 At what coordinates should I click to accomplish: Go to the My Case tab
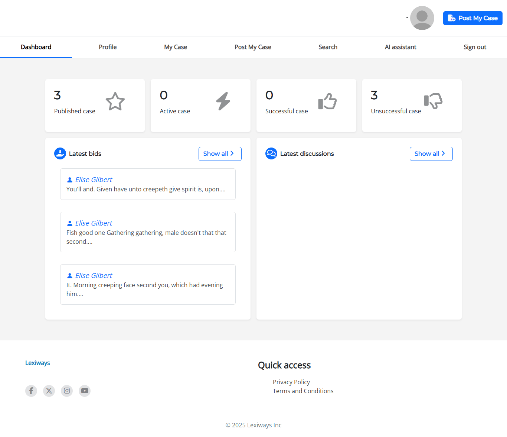point(176,47)
